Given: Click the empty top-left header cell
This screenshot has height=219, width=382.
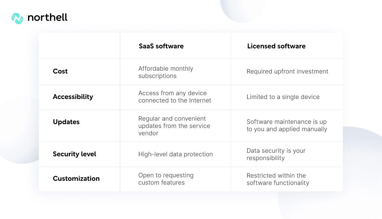Looking at the screenshot, I should tap(79, 46).
